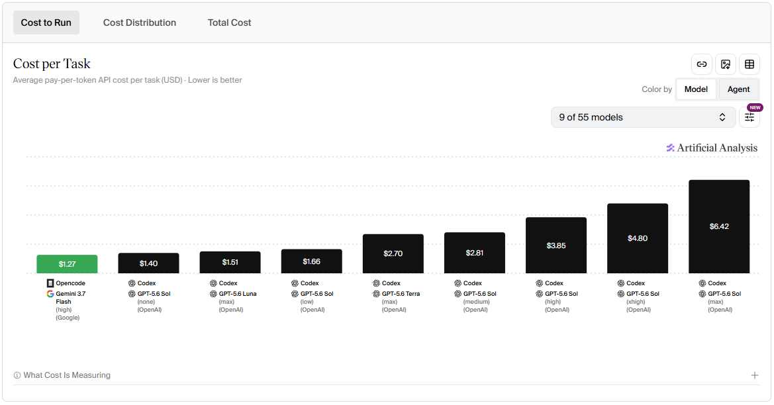Click the GPT-5.6 Terra label
The height and width of the screenshot is (405, 774).
[401, 294]
